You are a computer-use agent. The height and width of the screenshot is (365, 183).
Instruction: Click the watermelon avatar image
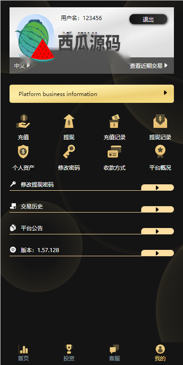pos(35,38)
